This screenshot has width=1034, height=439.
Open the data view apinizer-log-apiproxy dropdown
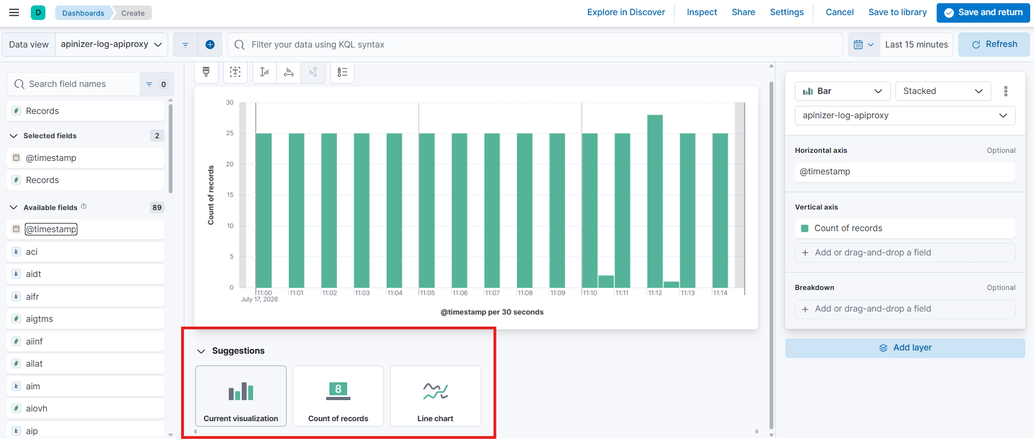click(111, 44)
